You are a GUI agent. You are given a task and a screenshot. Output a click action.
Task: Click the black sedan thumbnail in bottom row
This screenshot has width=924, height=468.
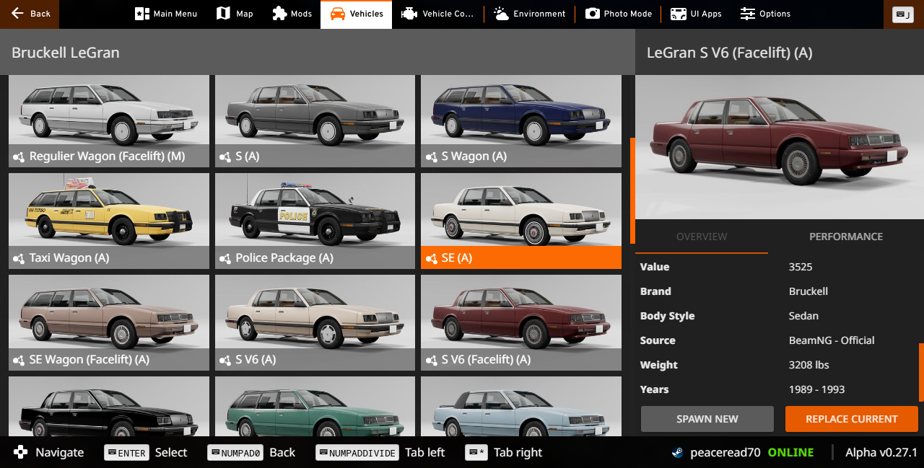point(109,406)
